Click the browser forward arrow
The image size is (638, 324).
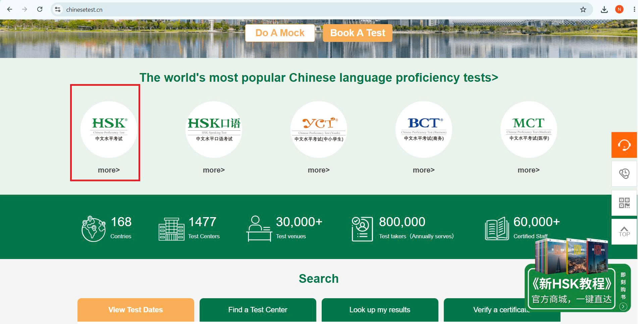pos(24,9)
